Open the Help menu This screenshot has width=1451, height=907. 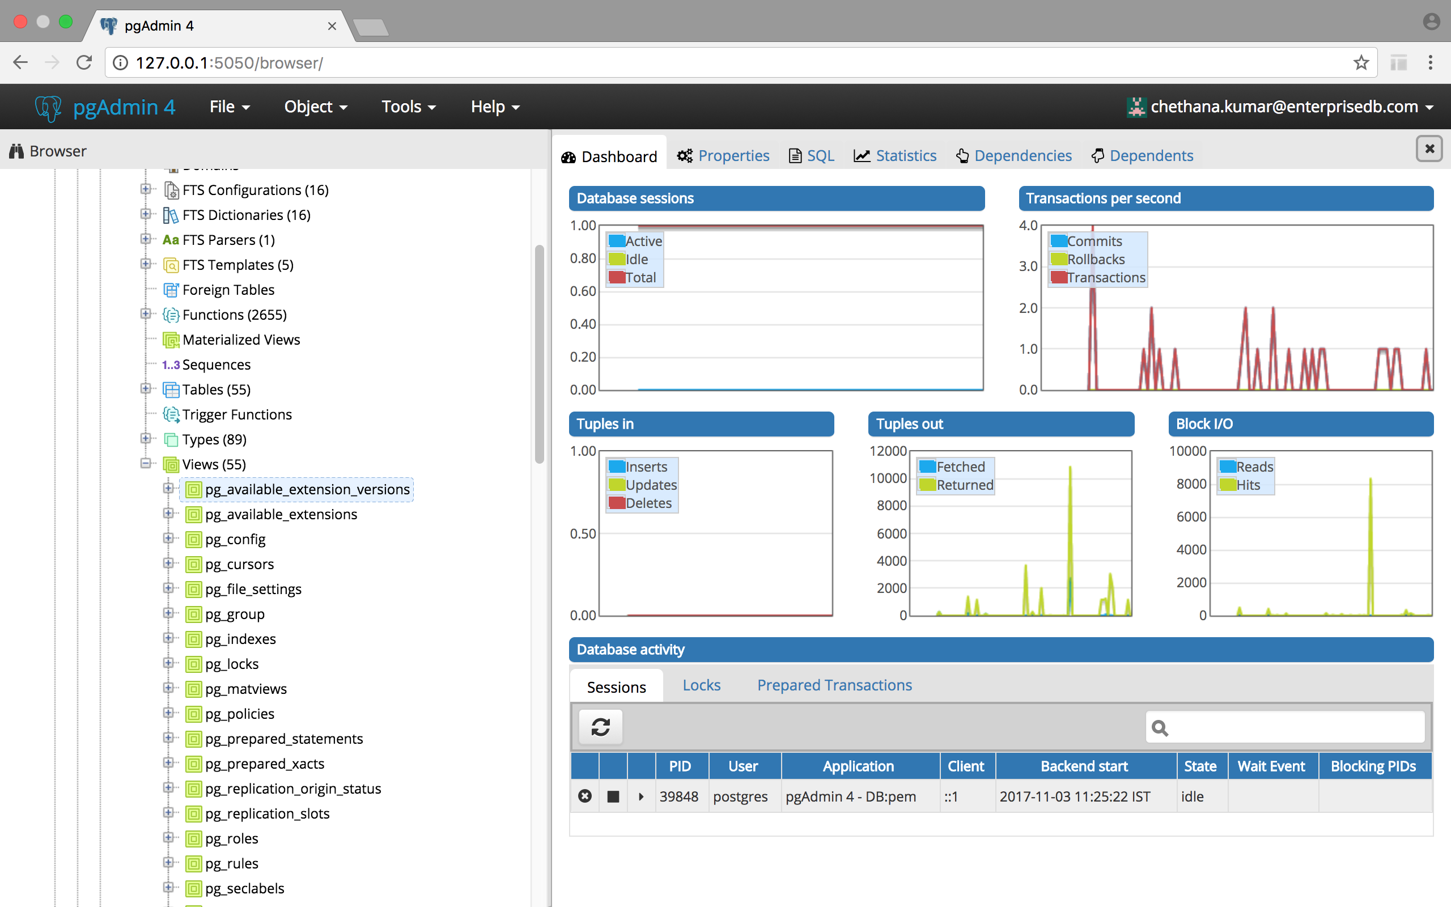[495, 107]
